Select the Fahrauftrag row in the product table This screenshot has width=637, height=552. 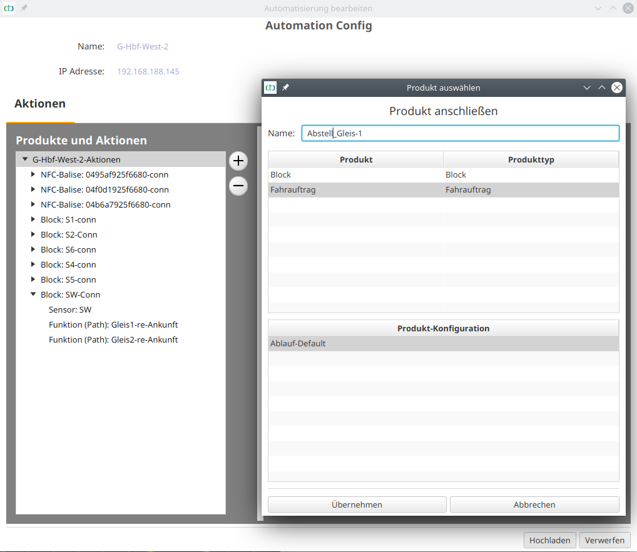tap(357, 189)
